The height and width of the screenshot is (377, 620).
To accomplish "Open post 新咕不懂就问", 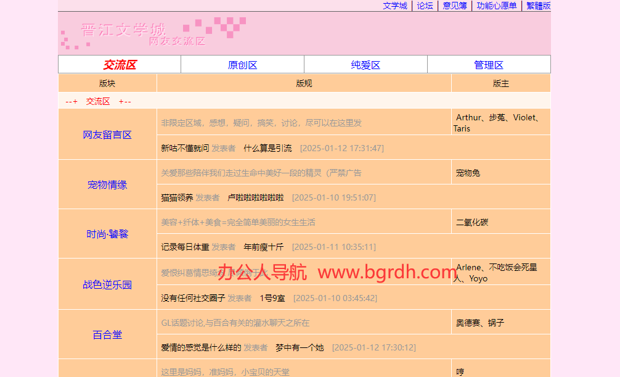I will click(x=185, y=148).
